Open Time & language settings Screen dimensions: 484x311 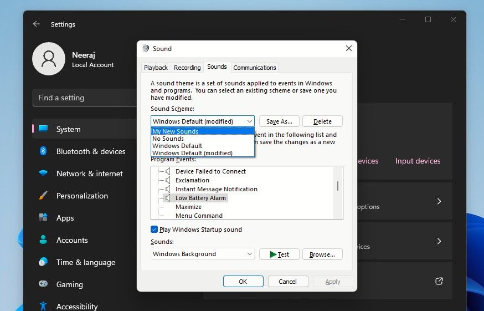coord(85,262)
